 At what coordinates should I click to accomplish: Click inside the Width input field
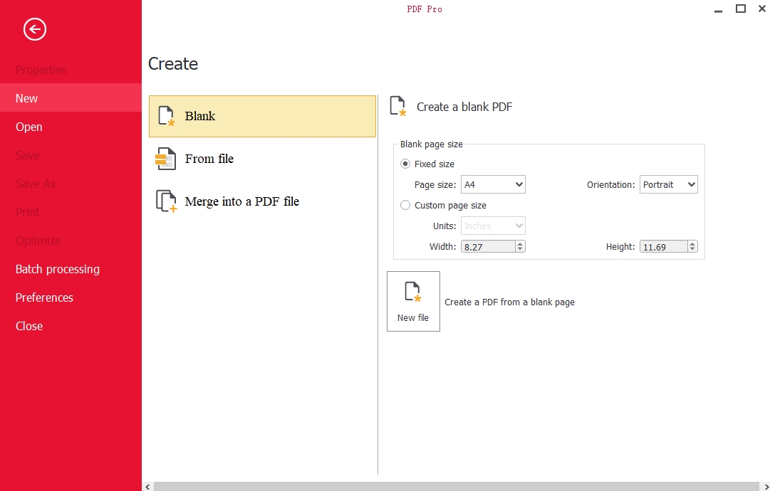click(487, 246)
